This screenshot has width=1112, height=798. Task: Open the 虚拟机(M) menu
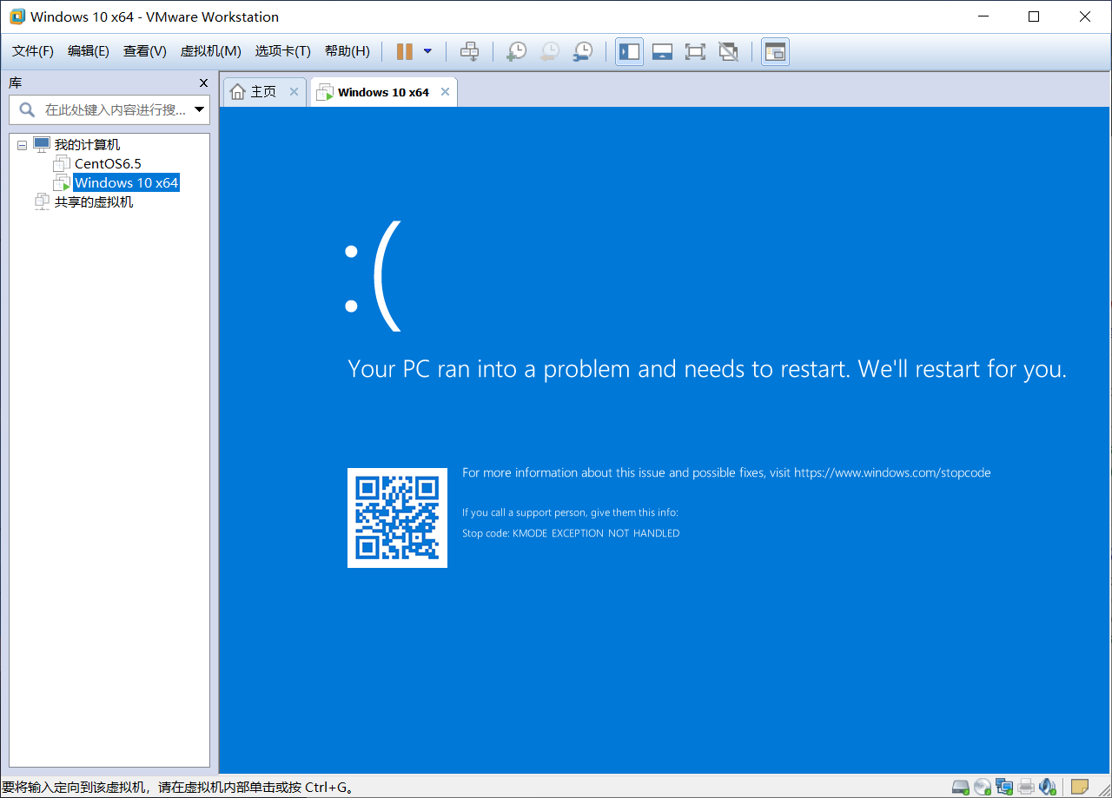[x=209, y=51]
